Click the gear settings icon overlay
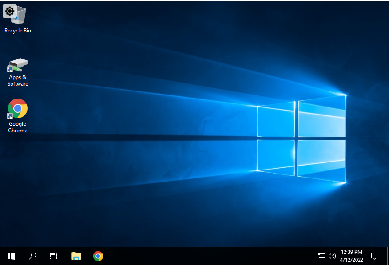This screenshot has height=265, width=389. click(10, 11)
